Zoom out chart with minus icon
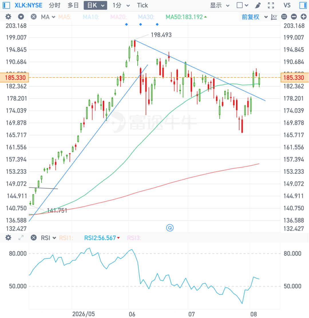309x318 pixels. pos(294,17)
